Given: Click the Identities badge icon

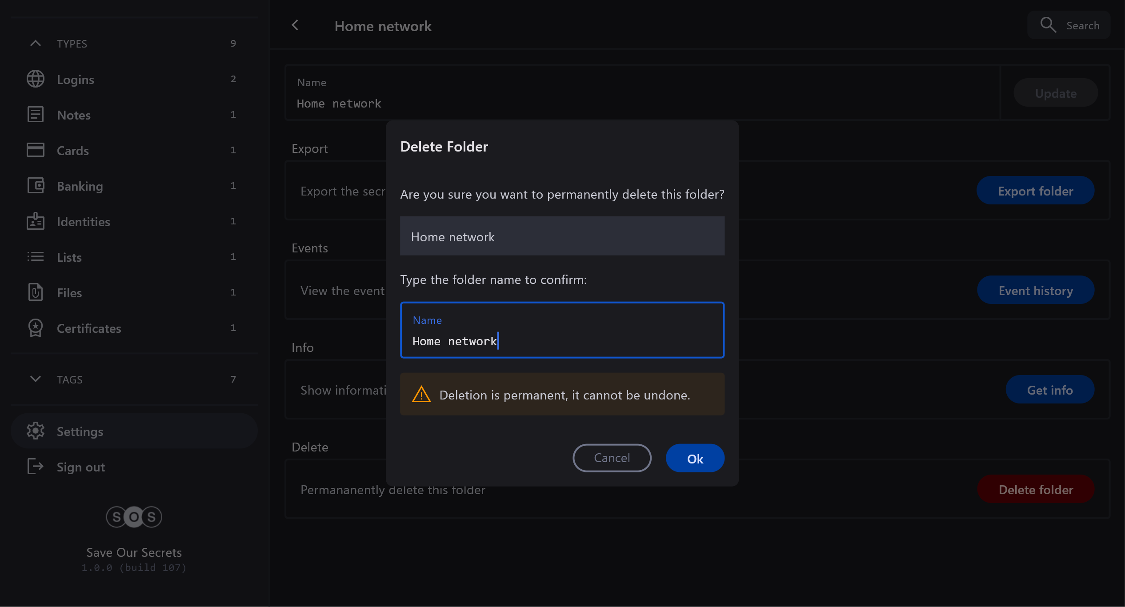Looking at the screenshot, I should click(x=35, y=221).
